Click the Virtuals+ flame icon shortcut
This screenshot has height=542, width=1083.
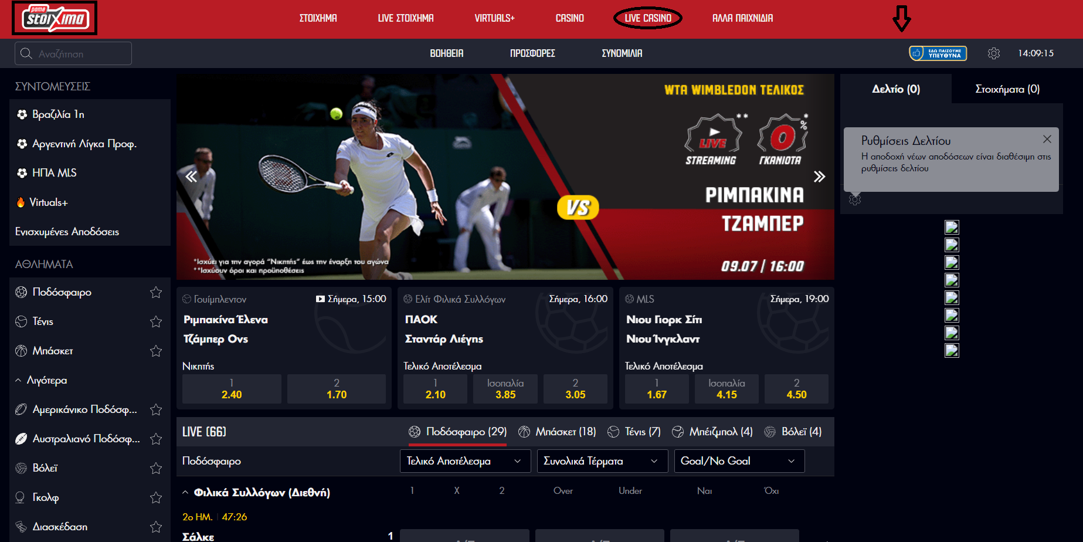(21, 202)
